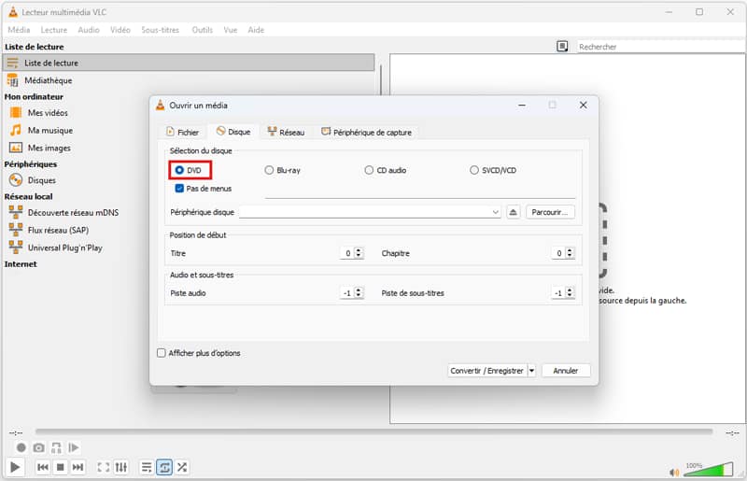Toggle fullscreen video icon
The image size is (747, 481).
(104, 467)
